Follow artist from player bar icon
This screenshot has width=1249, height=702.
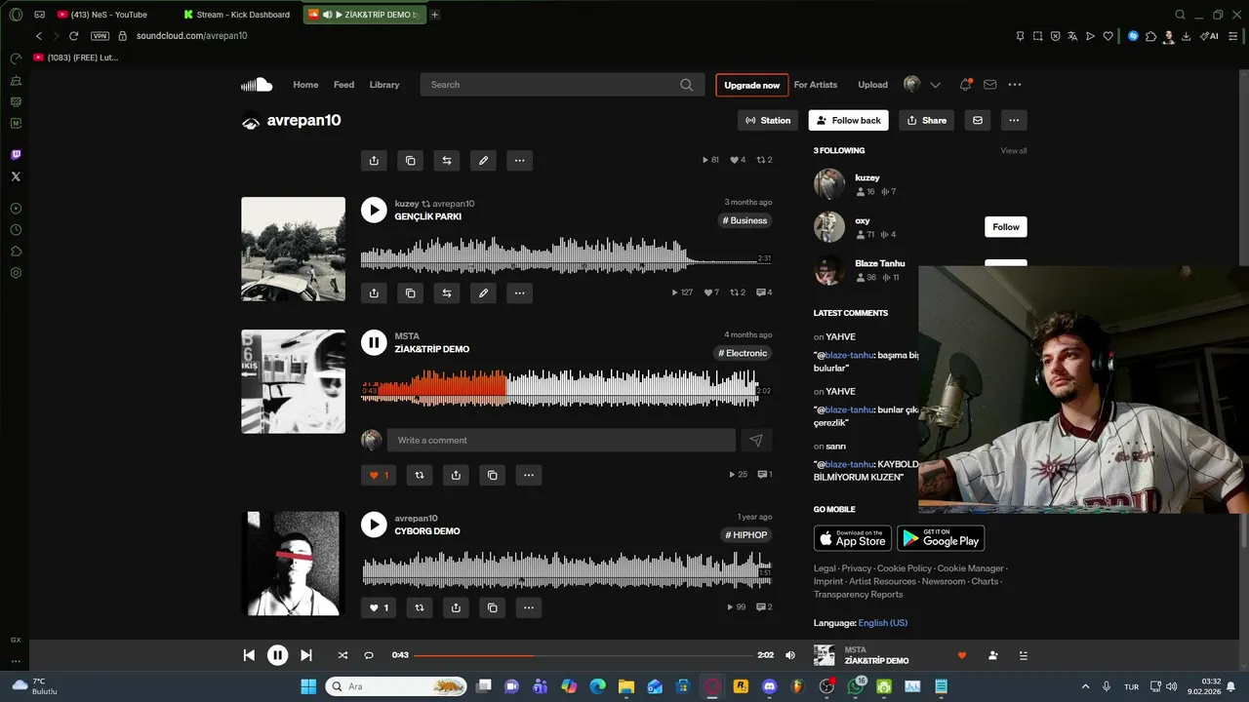click(x=992, y=655)
